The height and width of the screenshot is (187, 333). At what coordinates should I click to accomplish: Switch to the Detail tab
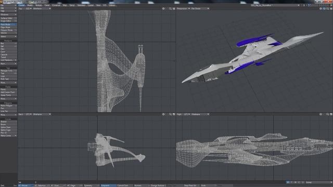point(47,5)
